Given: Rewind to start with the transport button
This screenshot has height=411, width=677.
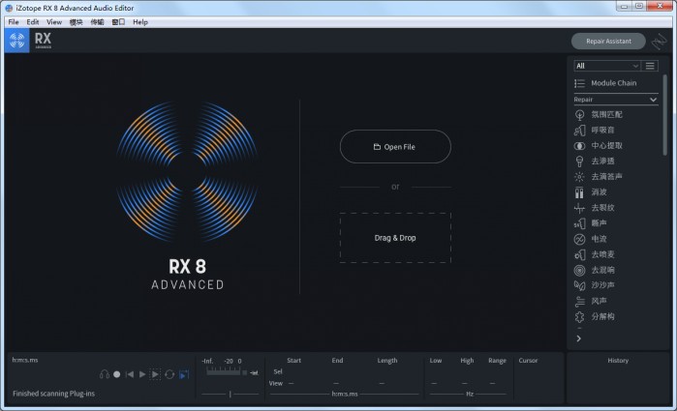Looking at the screenshot, I should (x=129, y=374).
